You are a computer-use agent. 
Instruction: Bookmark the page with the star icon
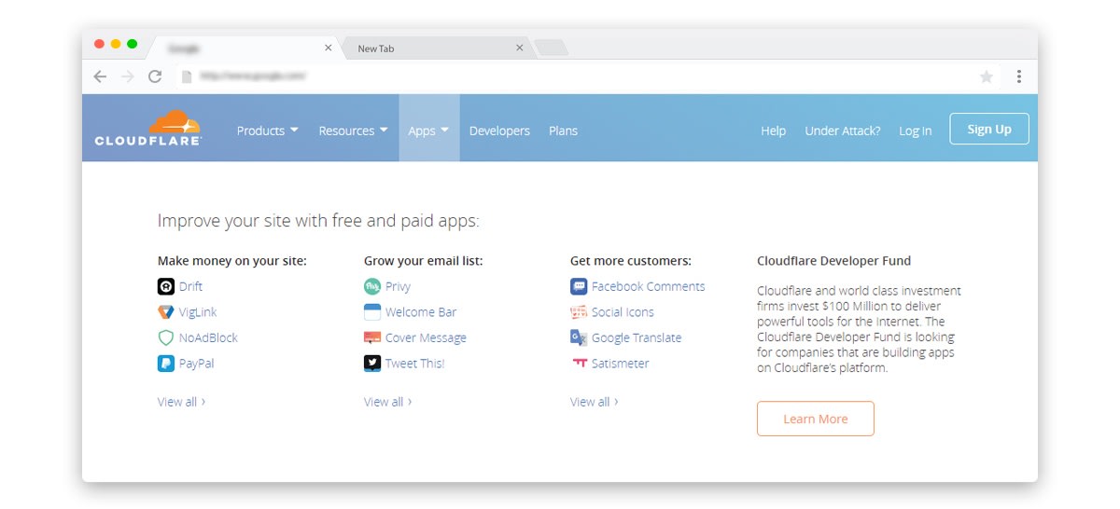(987, 76)
